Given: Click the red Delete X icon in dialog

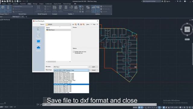Looking at the screenshot, I should coord(81,25).
